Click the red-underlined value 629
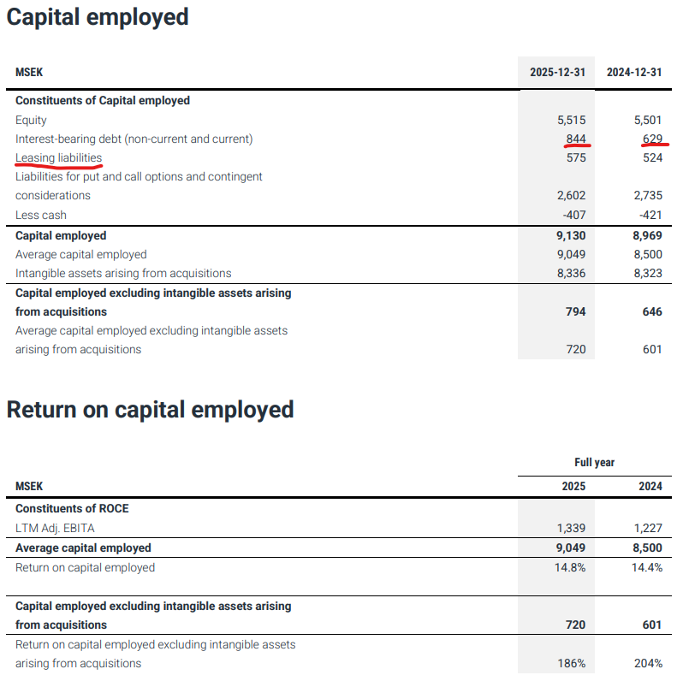This screenshot has width=683, height=675. pyautogui.click(x=652, y=139)
